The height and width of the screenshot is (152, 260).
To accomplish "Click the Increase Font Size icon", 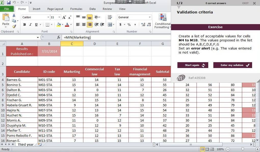I will point(64,17).
